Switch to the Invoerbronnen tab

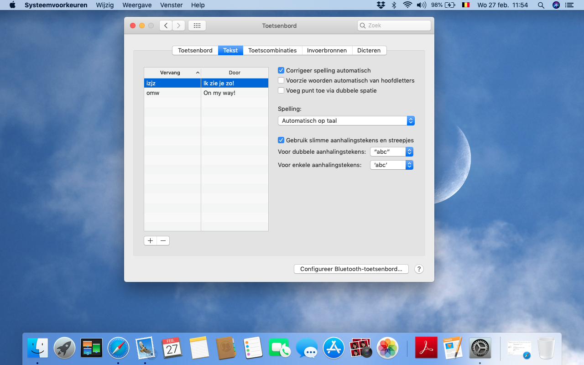[x=327, y=51]
